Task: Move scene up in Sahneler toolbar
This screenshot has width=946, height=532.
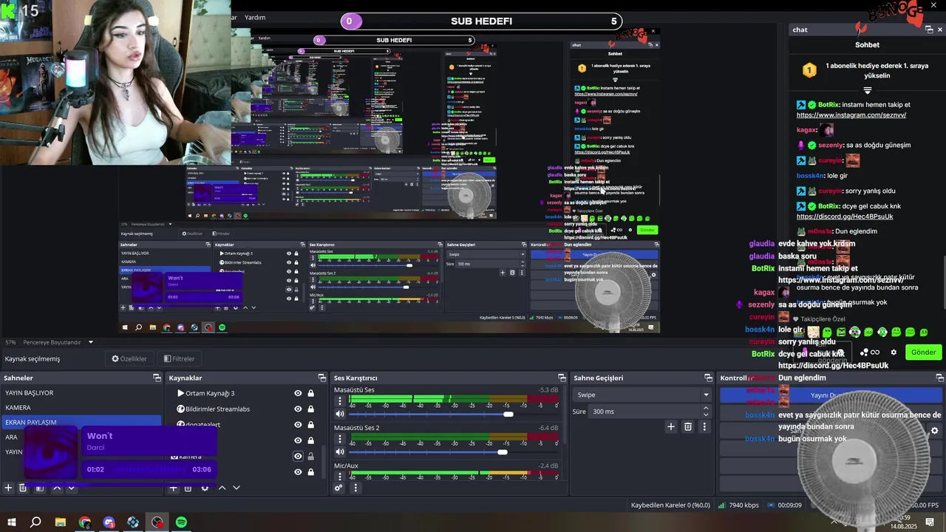Action: (x=57, y=488)
